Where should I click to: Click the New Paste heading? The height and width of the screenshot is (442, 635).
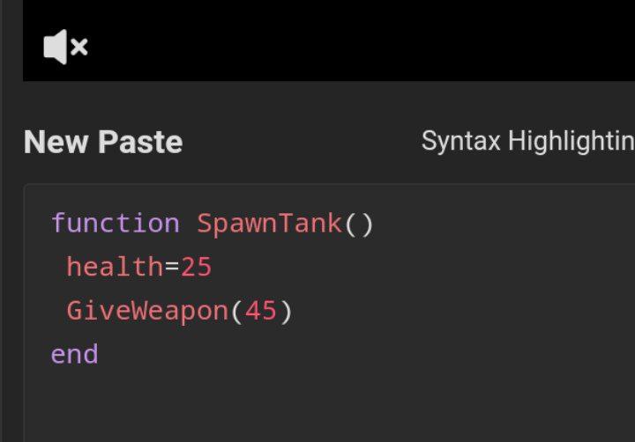[x=103, y=142]
